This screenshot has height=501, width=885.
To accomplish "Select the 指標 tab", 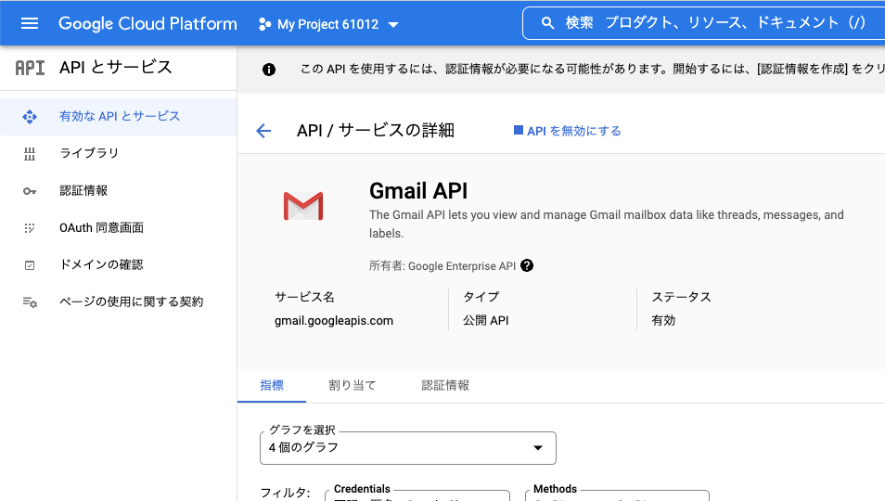I will (x=272, y=385).
